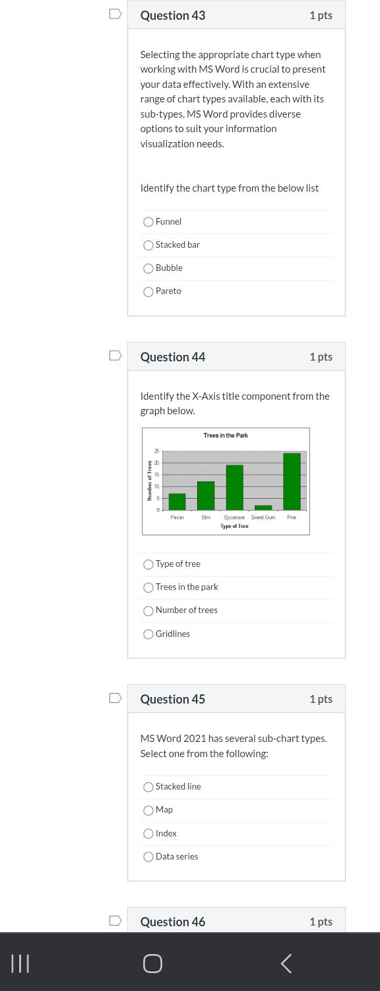Pick Gridlines in Question 44
The height and width of the screenshot is (991, 380).
tap(148, 634)
